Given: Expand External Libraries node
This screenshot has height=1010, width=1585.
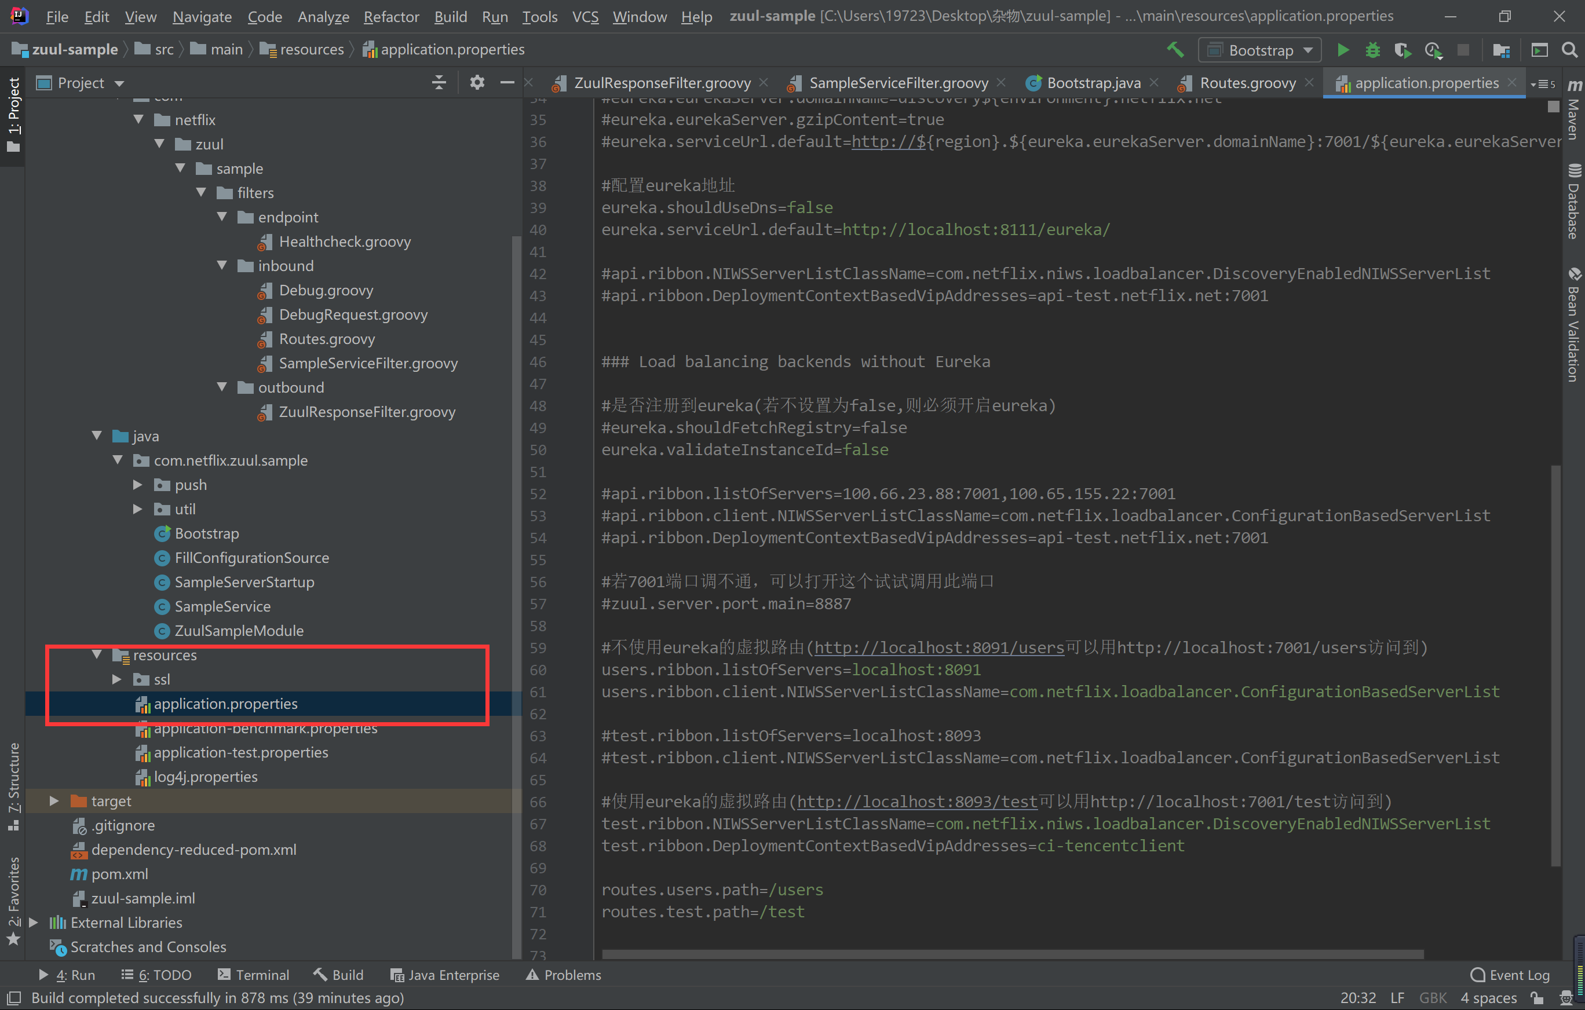Looking at the screenshot, I should [33, 923].
